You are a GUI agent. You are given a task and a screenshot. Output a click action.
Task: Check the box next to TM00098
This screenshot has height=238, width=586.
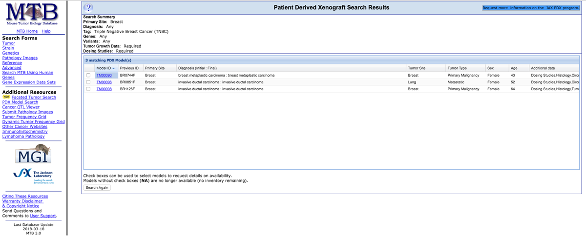[x=88, y=89]
